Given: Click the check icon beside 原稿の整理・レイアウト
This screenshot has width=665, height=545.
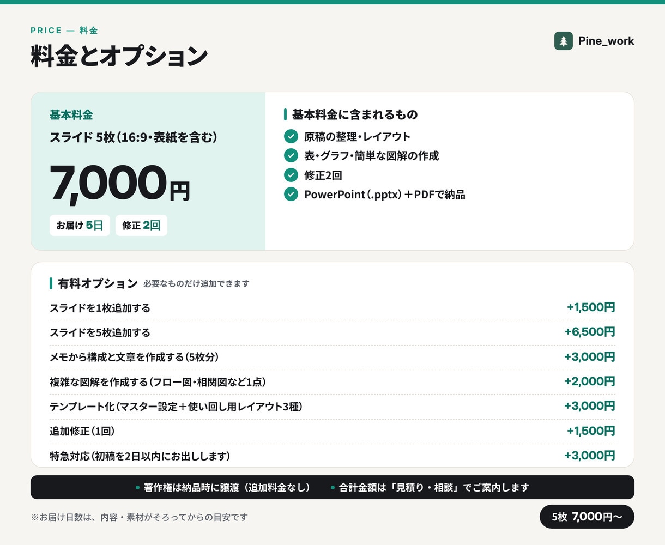Looking at the screenshot, I should point(291,136).
